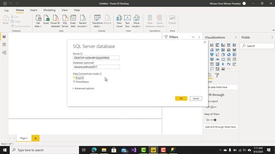Collapse the ribbon with caret
Viewport: 275px width, 154px height.
point(273,30)
